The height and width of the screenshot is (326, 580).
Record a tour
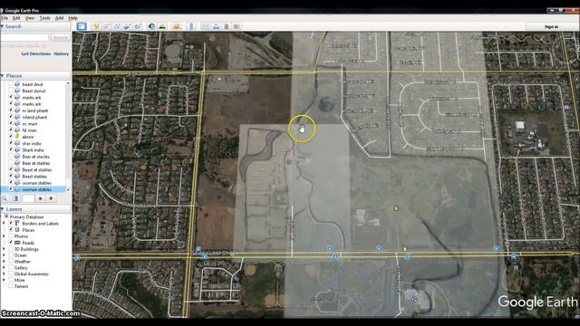(x=138, y=26)
